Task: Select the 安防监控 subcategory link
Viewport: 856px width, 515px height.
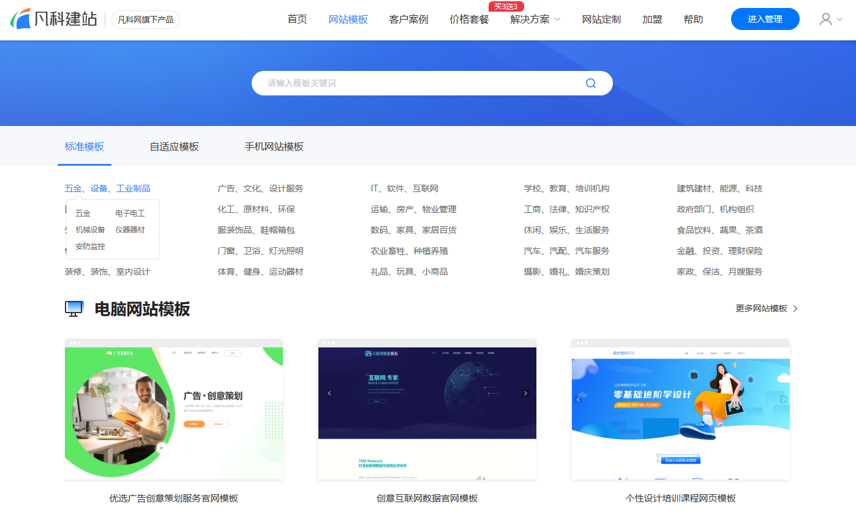Action: click(x=90, y=246)
